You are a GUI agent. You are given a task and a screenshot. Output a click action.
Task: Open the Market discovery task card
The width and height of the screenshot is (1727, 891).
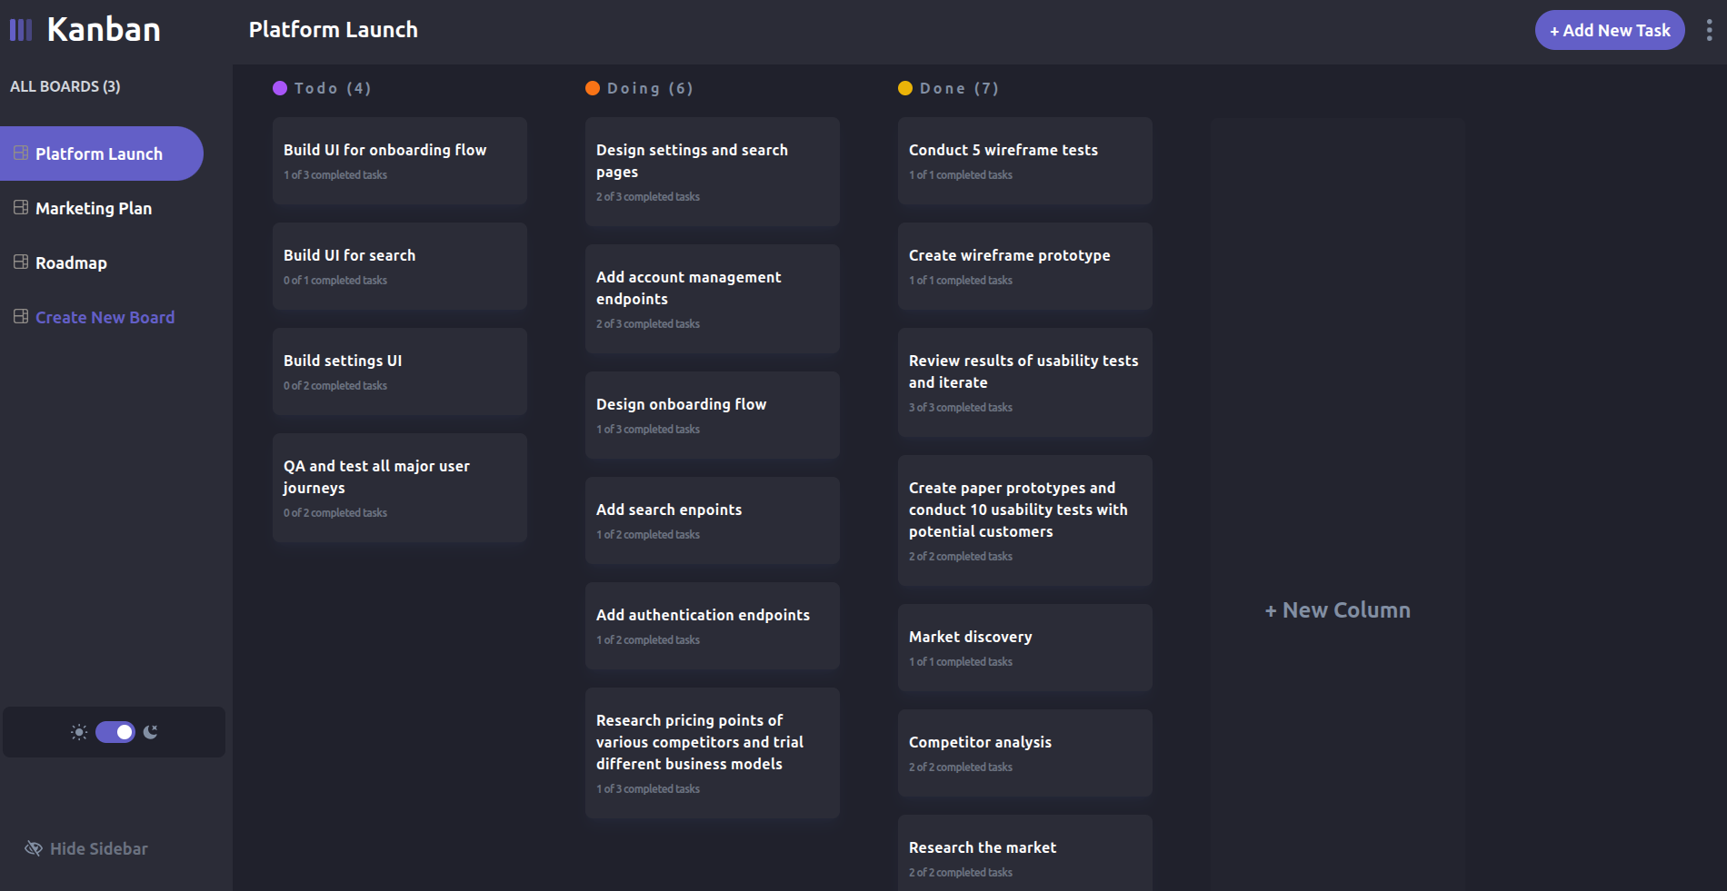pos(1024,648)
